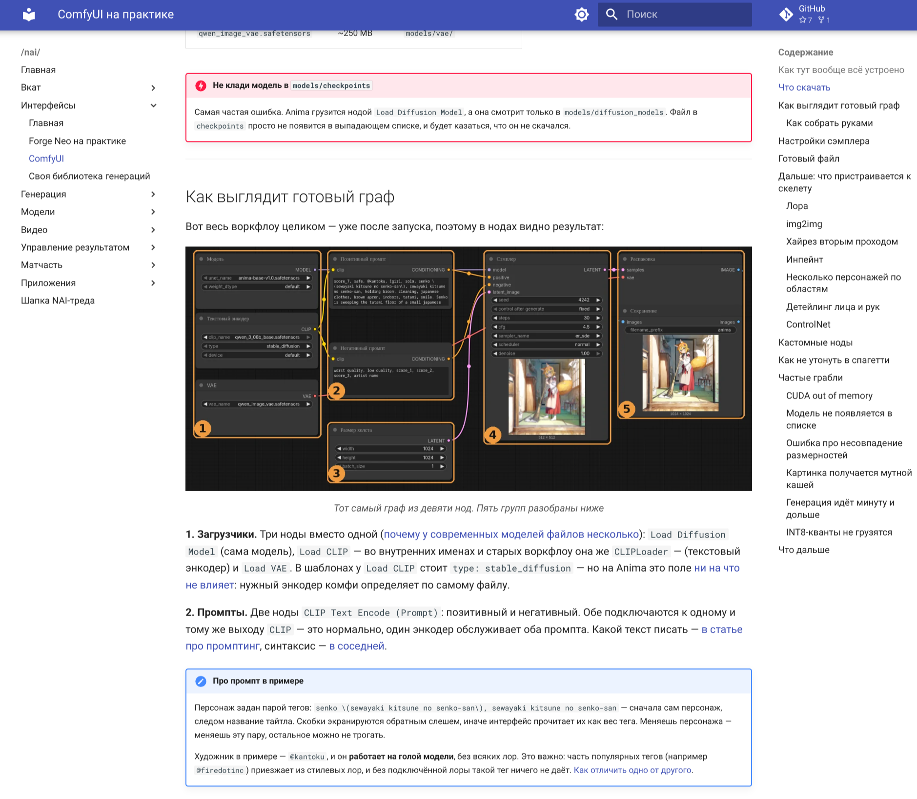Open the Вкат navigation section

(31, 87)
